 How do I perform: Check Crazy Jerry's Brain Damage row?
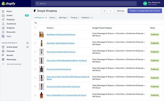point(35,61)
